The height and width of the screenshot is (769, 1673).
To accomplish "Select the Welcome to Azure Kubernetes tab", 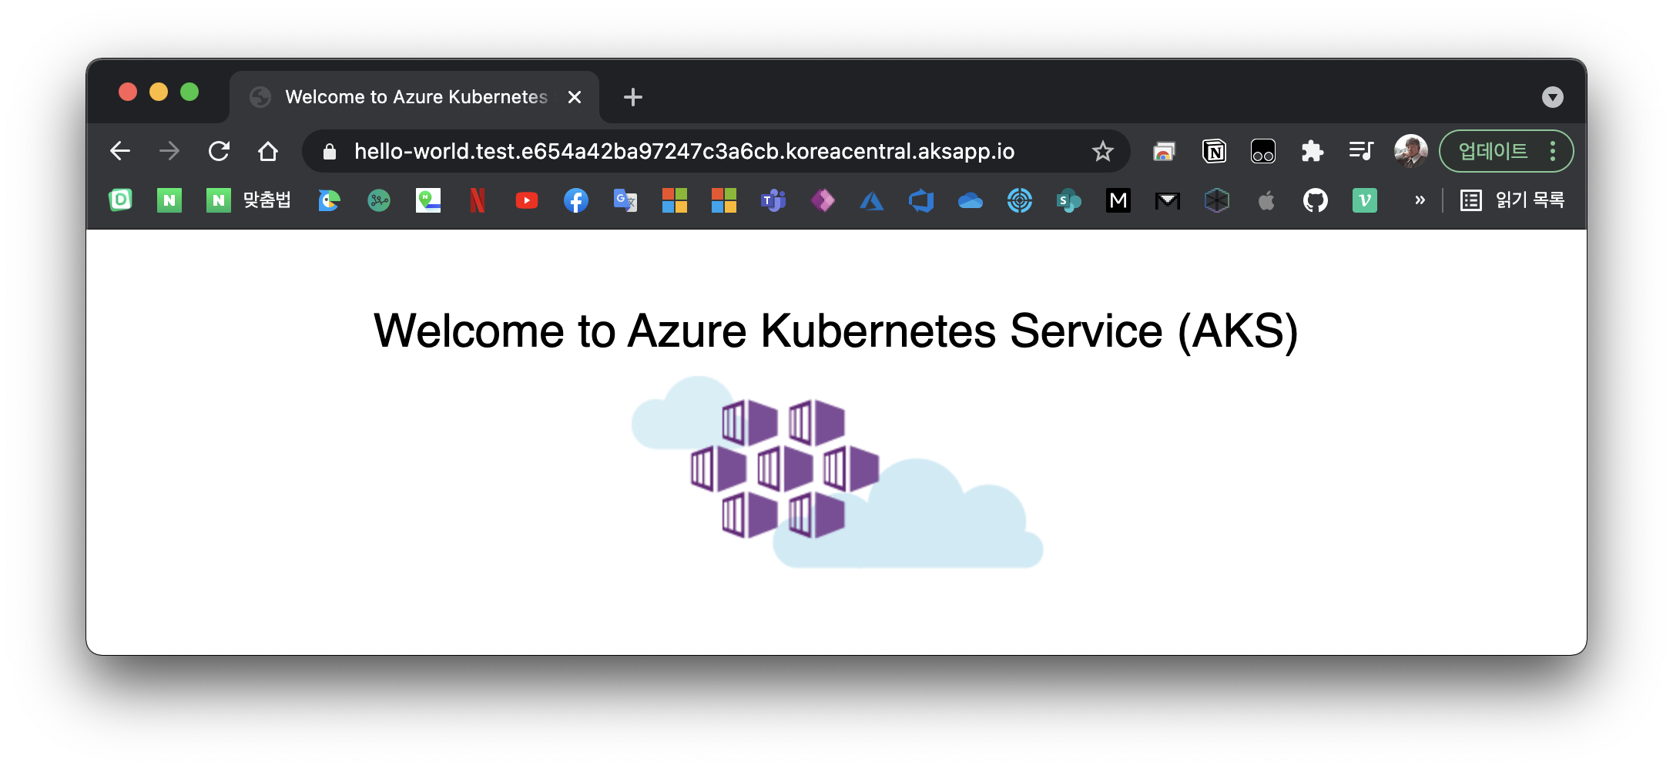I will [416, 97].
